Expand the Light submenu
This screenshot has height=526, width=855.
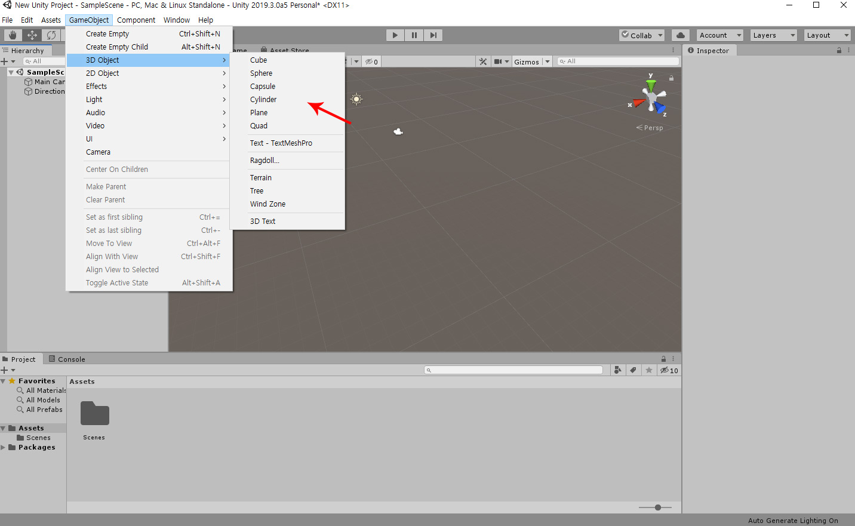point(148,100)
